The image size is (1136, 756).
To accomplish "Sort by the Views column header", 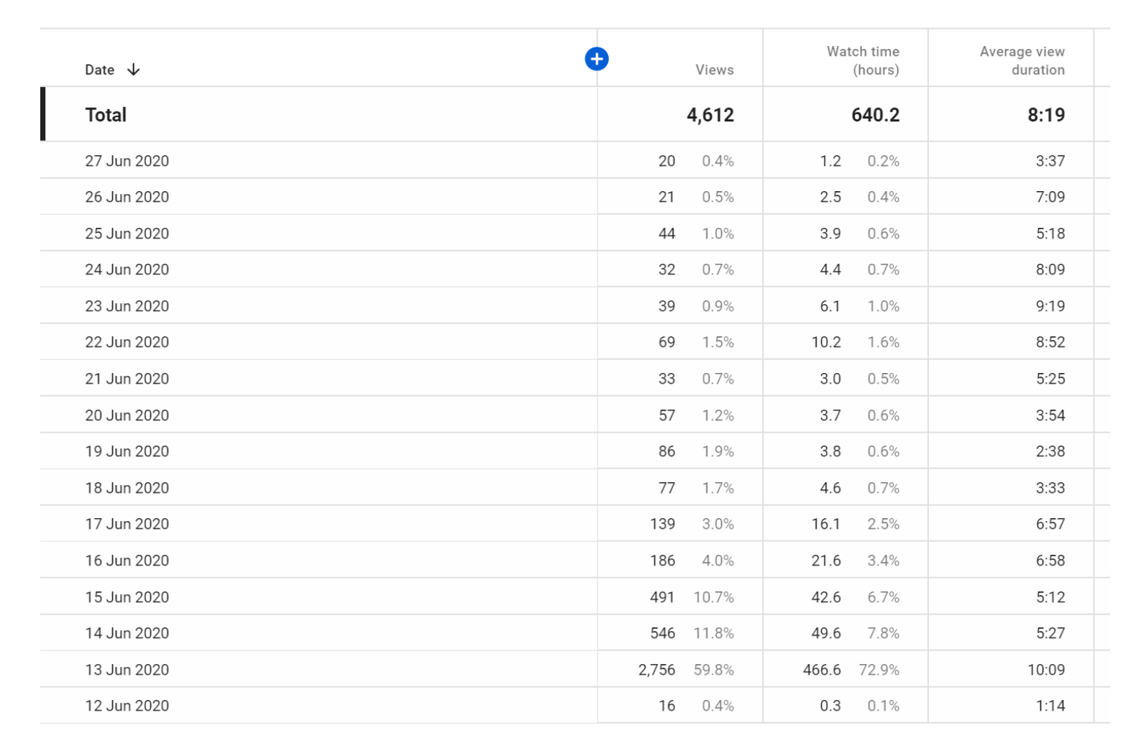I will [714, 70].
